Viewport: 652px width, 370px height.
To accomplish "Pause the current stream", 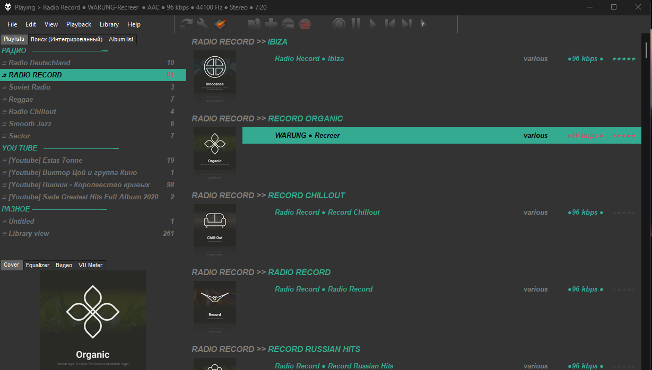I will (x=356, y=23).
